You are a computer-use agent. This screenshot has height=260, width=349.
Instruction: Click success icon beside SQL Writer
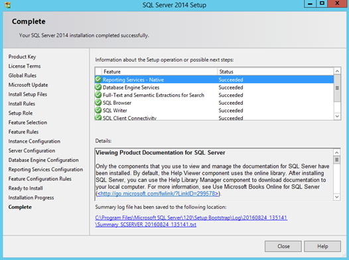[x=98, y=110]
